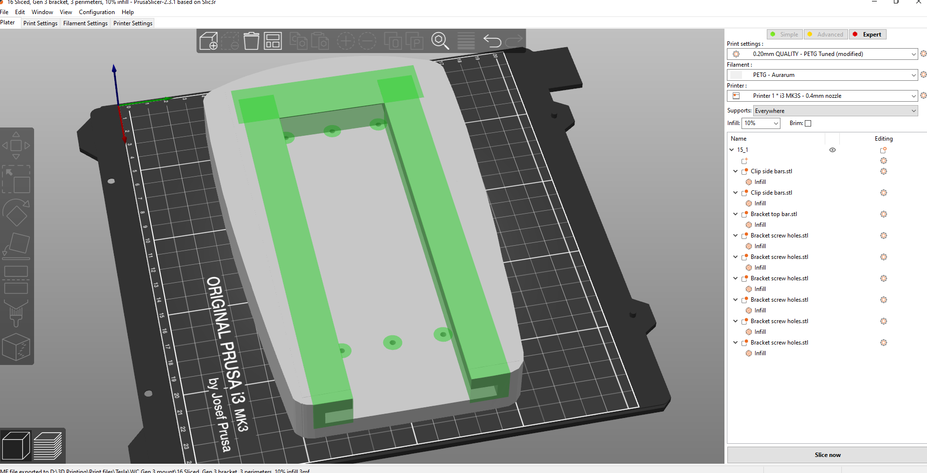
Task: Switch to the Filament Settings tab
Action: click(x=85, y=23)
